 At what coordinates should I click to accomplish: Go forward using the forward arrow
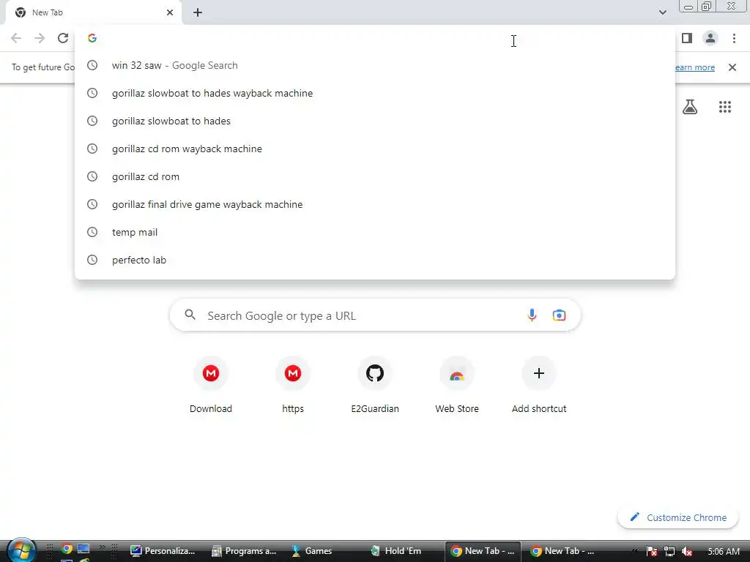coord(40,38)
